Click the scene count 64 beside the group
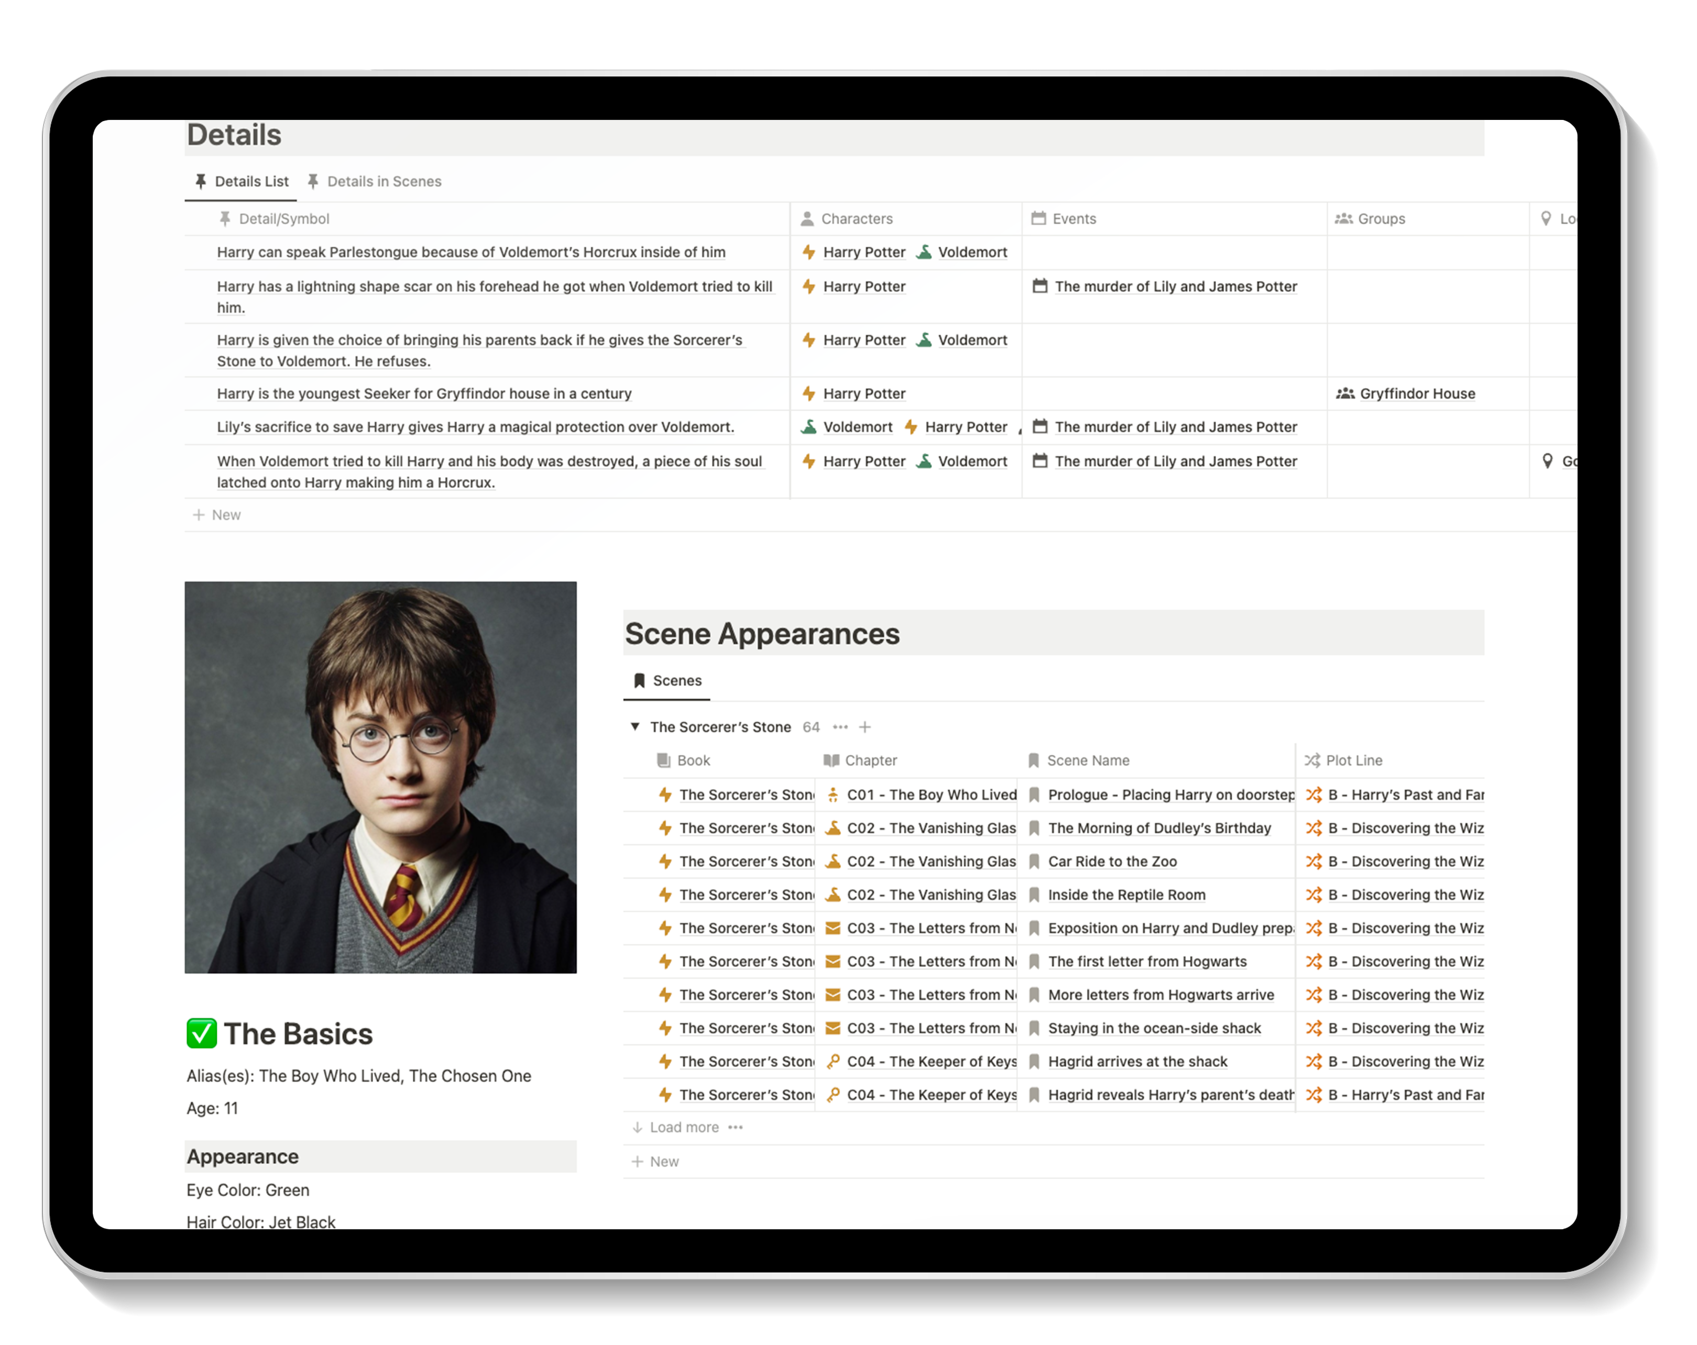The width and height of the screenshot is (1697, 1345). point(811,727)
